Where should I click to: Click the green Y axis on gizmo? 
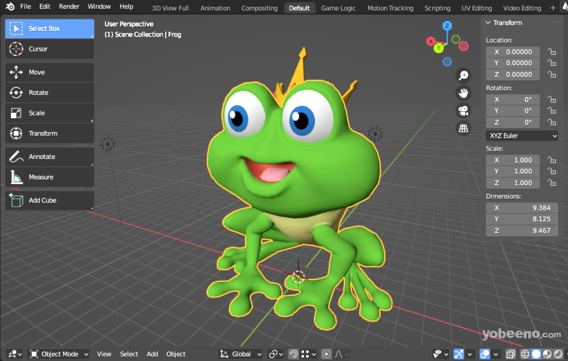439,48
